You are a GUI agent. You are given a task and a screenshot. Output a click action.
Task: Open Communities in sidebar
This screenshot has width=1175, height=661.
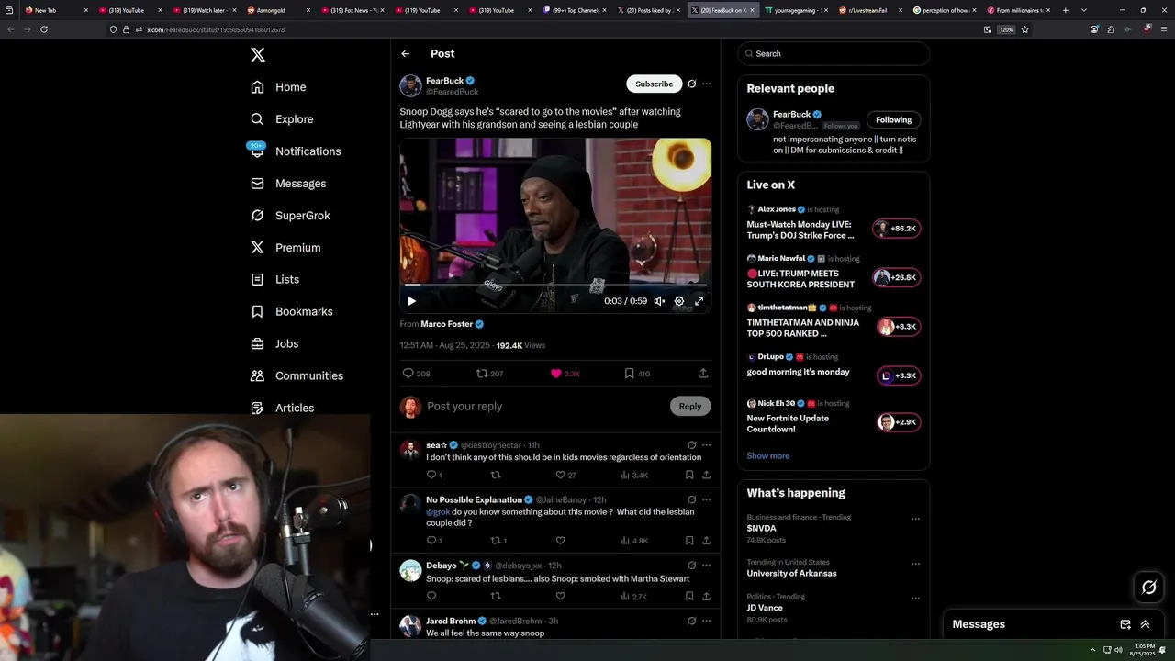(297, 376)
